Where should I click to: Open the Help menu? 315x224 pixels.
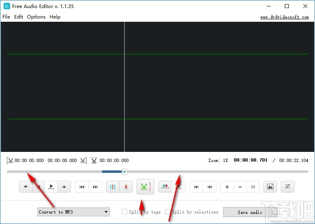[x=55, y=17]
